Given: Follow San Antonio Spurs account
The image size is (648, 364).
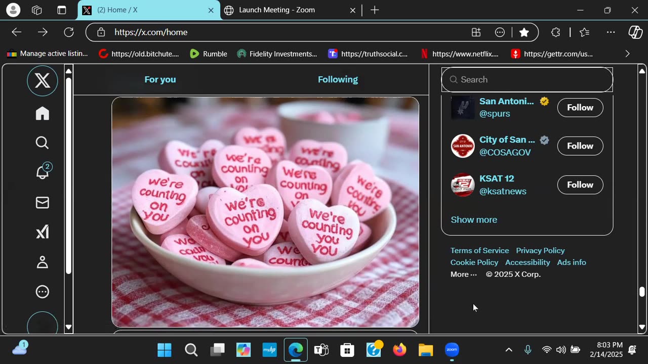Looking at the screenshot, I should [x=580, y=107].
